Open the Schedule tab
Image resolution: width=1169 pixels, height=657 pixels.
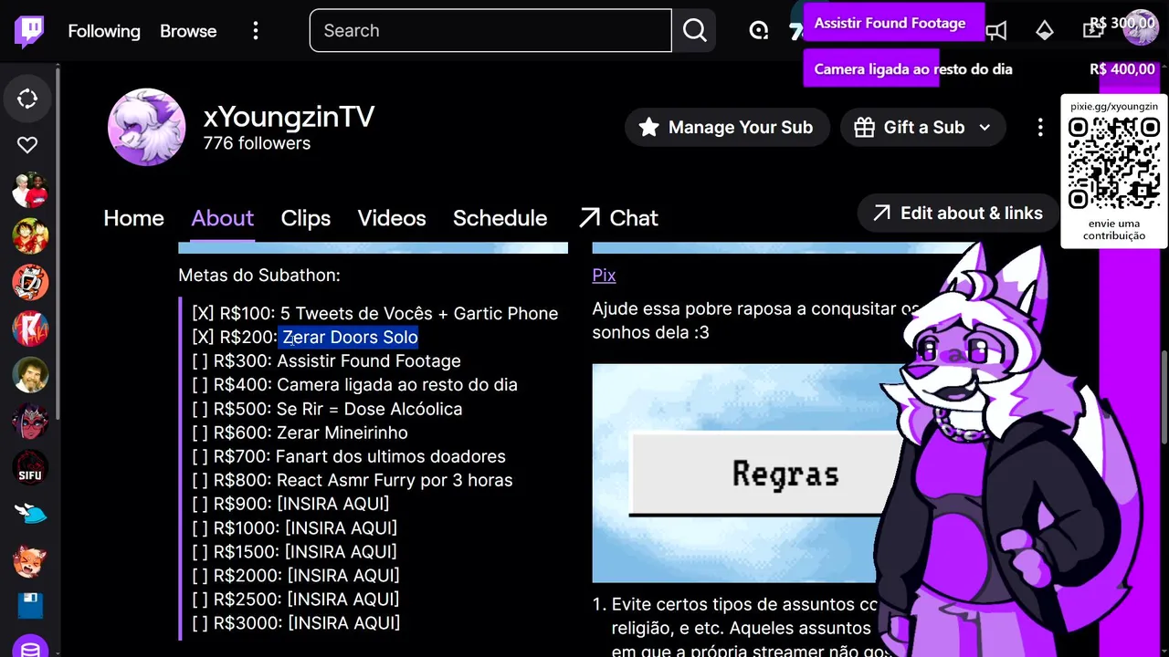point(500,218)
